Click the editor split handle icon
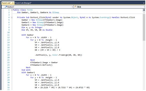 coord(144,10)
